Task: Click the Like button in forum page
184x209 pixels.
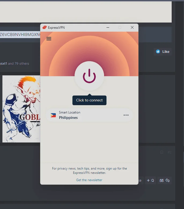Action: (163, 52)
